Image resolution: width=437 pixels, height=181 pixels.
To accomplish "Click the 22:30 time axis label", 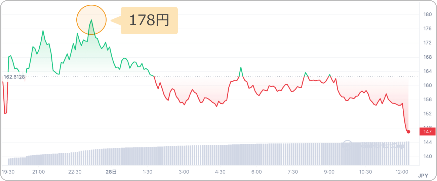I will point(75,172).
